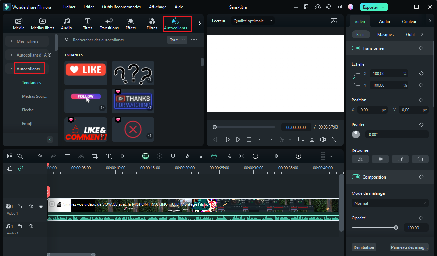The height and width of the screenshot is (256, 437).
Task: Select the LIKE heart sticker thumbnail
Action: (86, 73)
